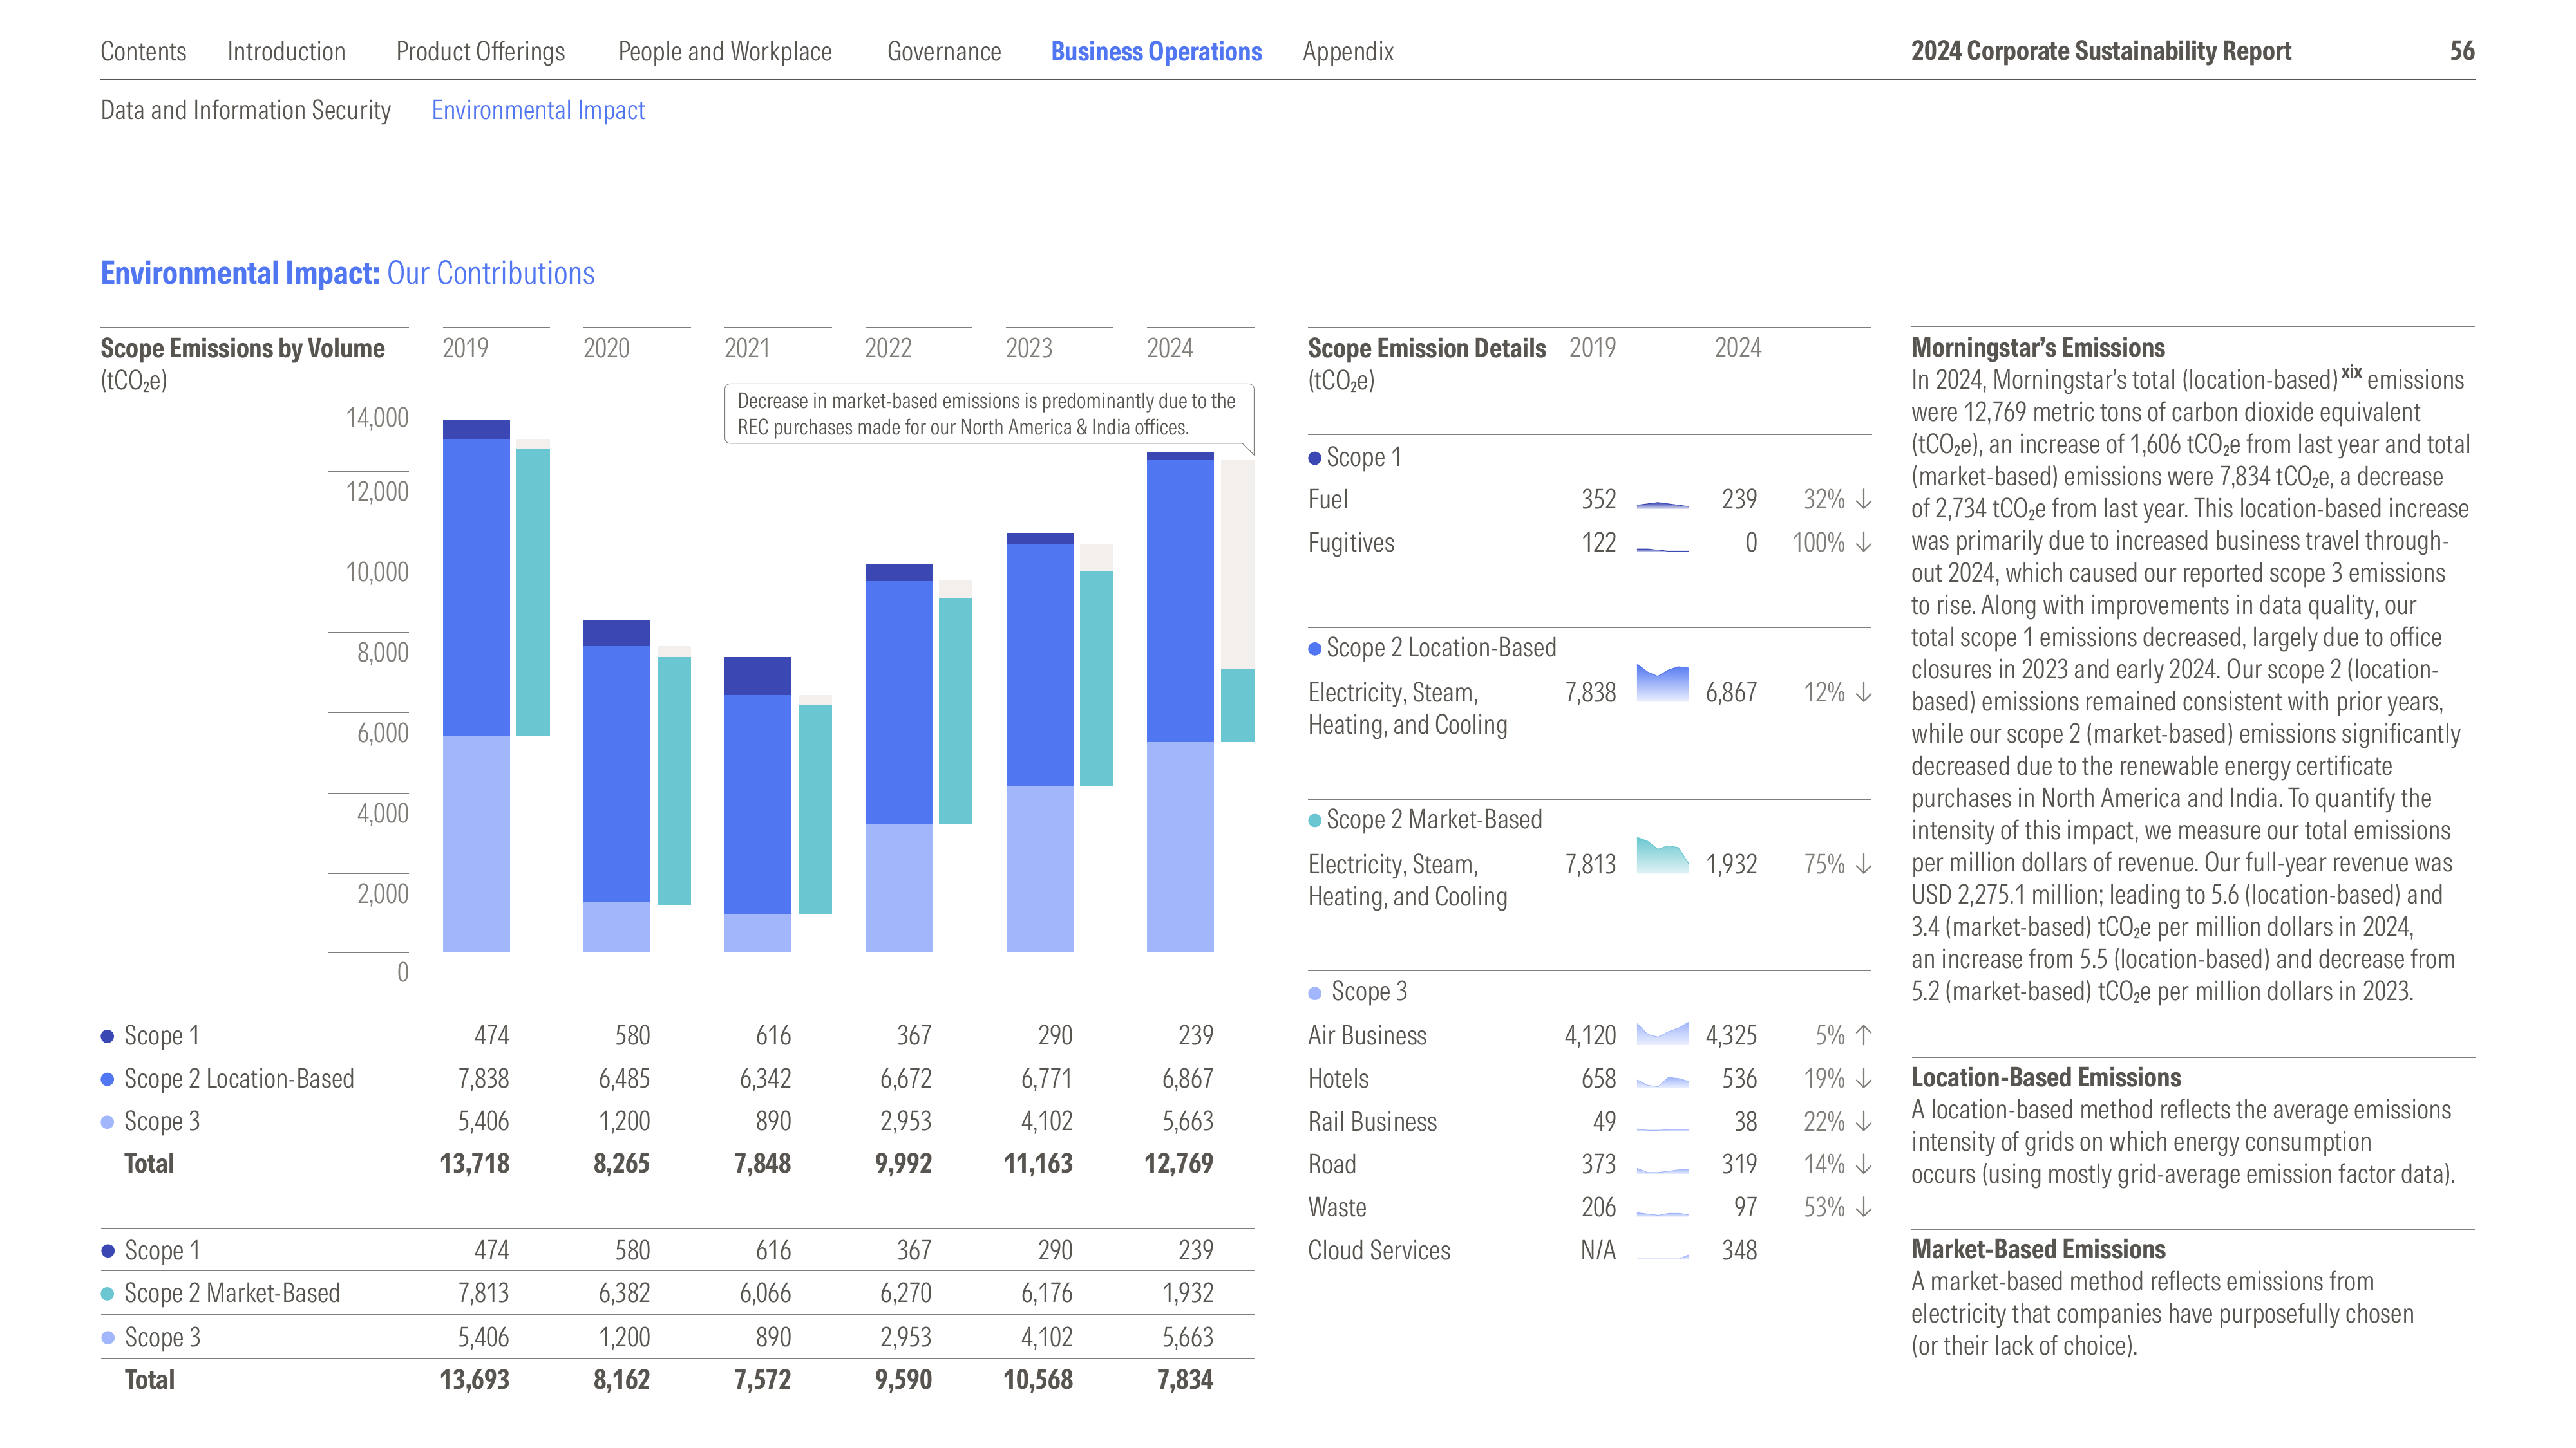2576x1448 pixels.
Task: Click the Location-Based Emissions heading
Action: [2046, 1077]
